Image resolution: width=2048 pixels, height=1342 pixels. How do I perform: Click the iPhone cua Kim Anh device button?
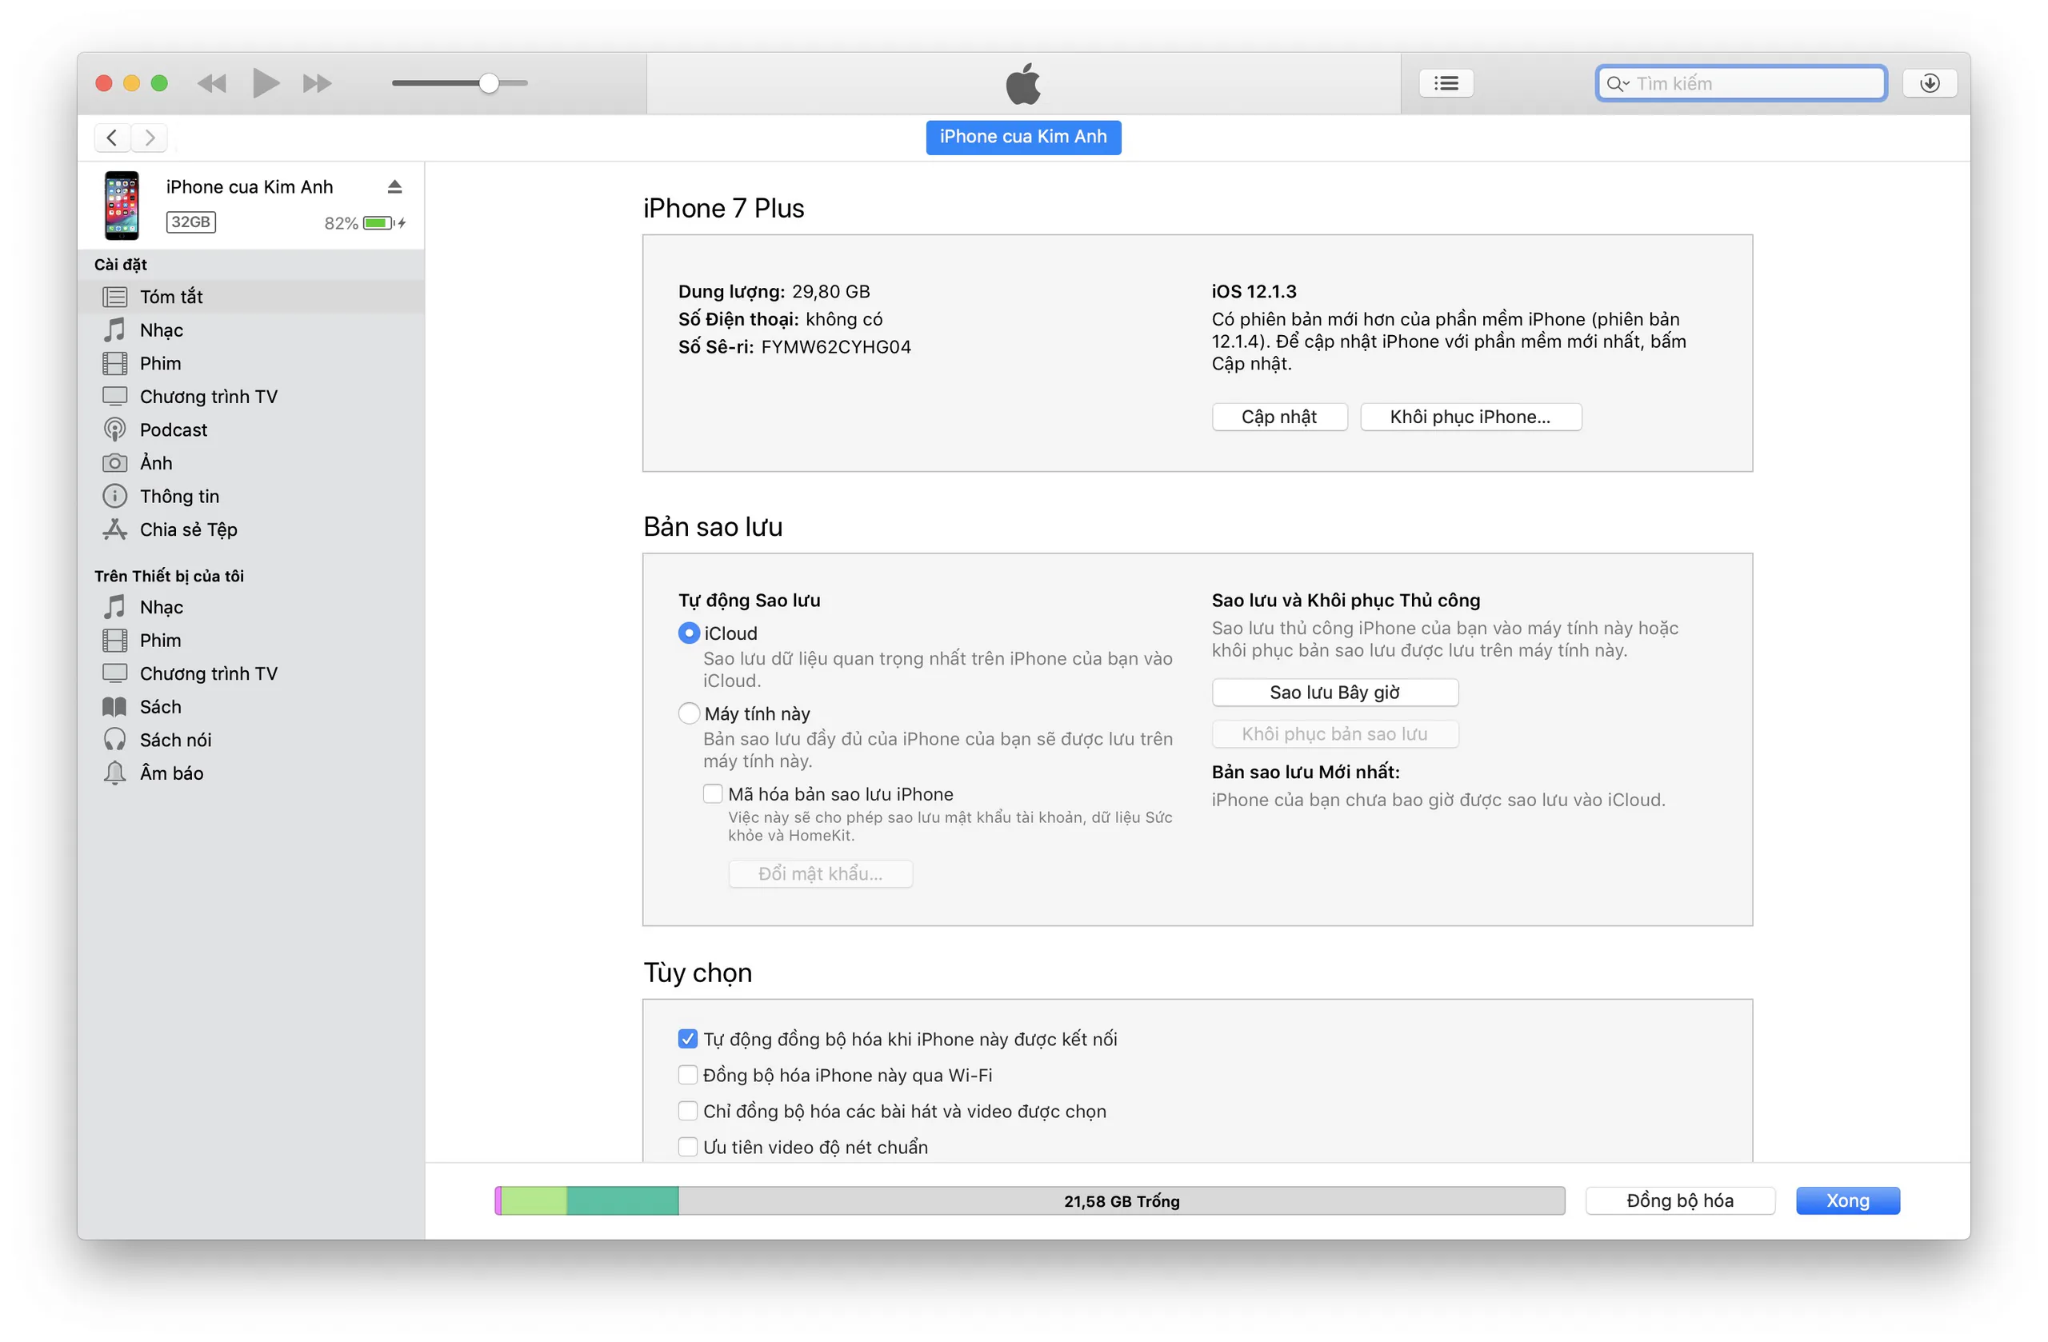(x=1023, y=137)
